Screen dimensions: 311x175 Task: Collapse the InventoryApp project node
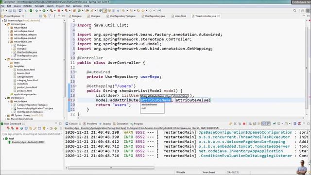(x=2, y=20)
